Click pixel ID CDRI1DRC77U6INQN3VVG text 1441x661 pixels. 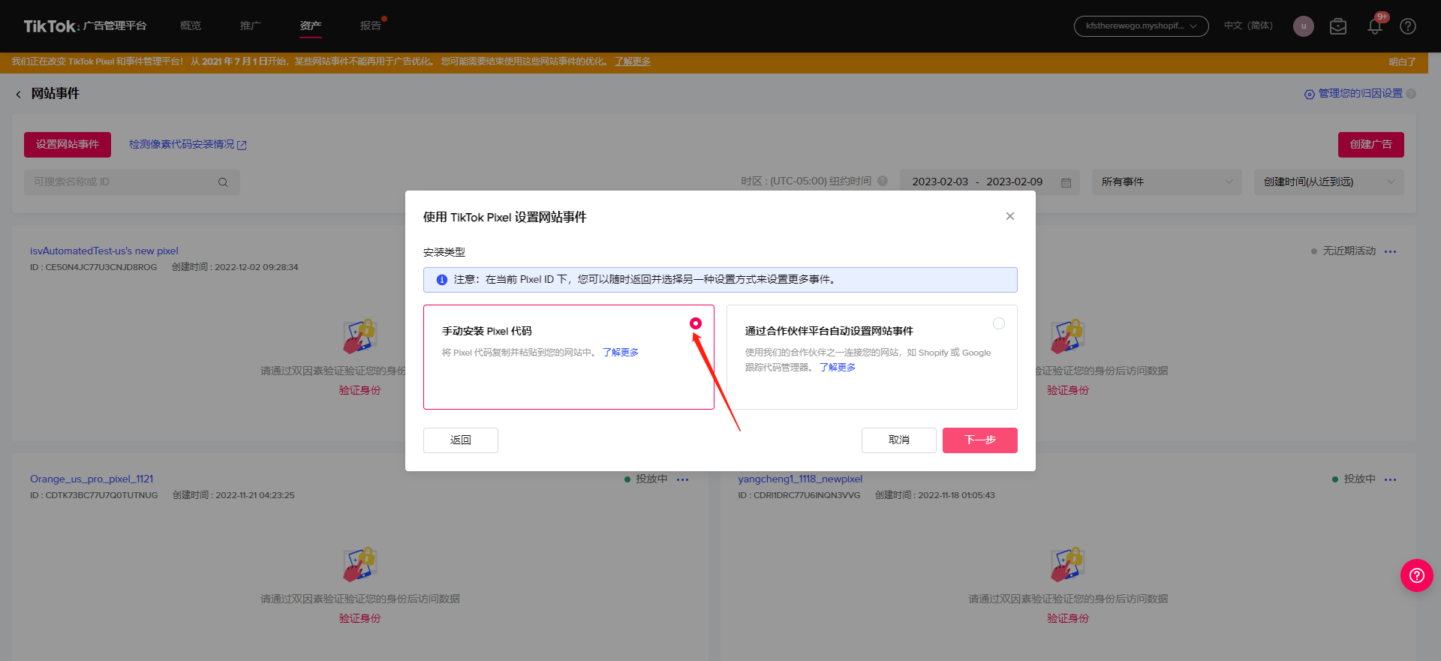pos(799,495)
